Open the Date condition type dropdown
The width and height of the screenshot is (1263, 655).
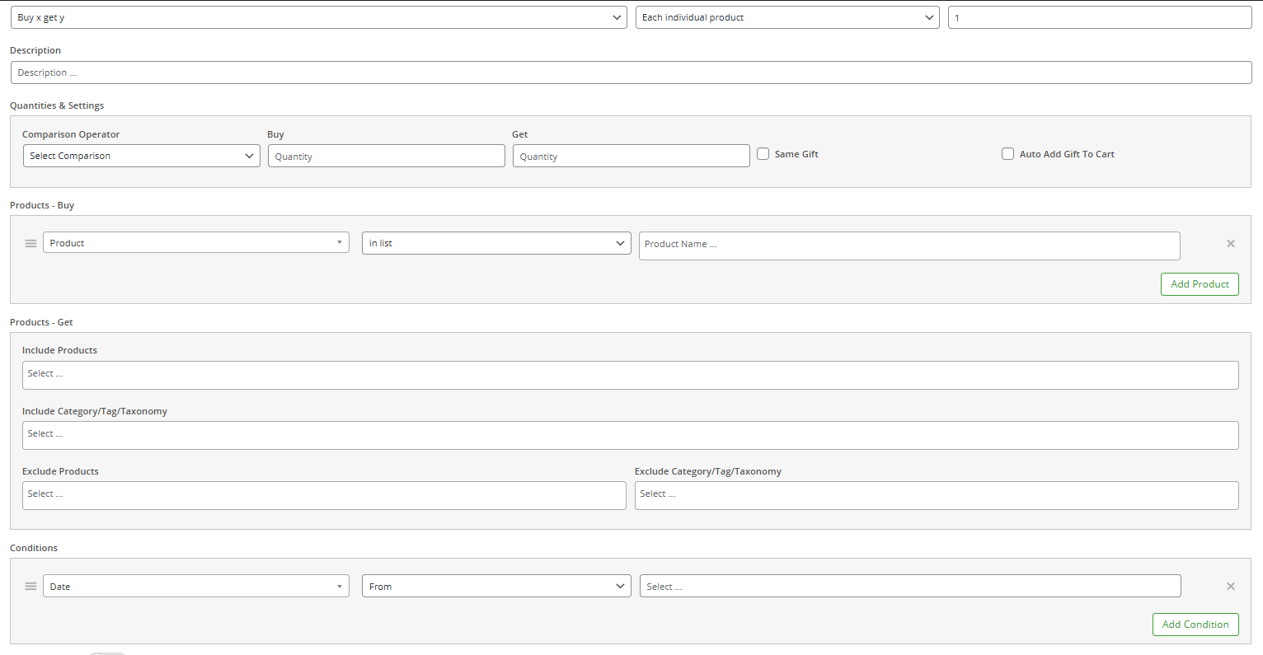(195, 587)
